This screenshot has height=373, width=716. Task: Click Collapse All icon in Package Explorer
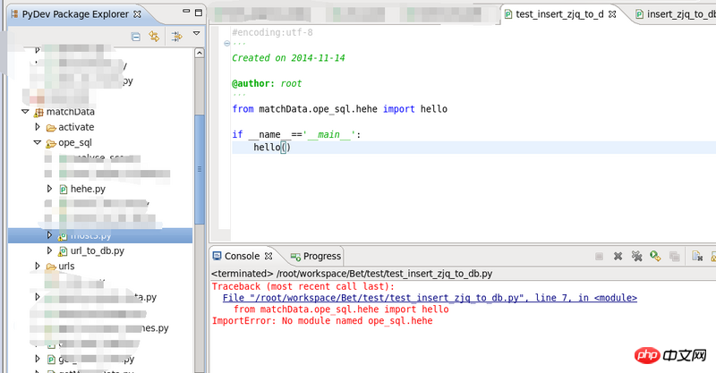click(135, 37)
